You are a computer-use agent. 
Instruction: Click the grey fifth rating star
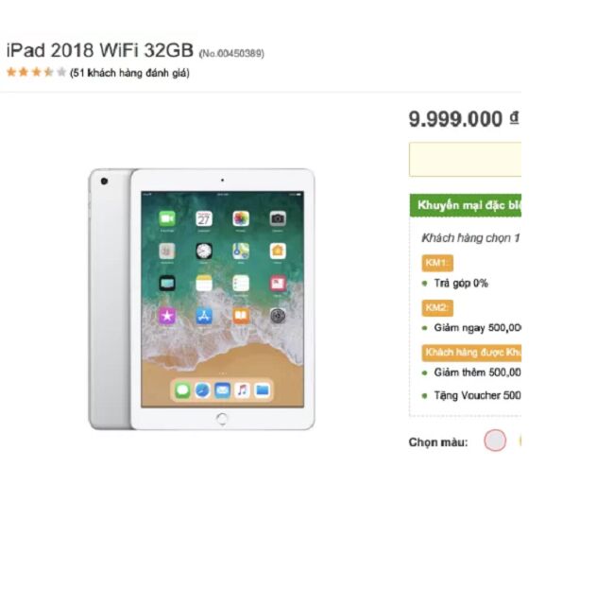pos(61,72)
